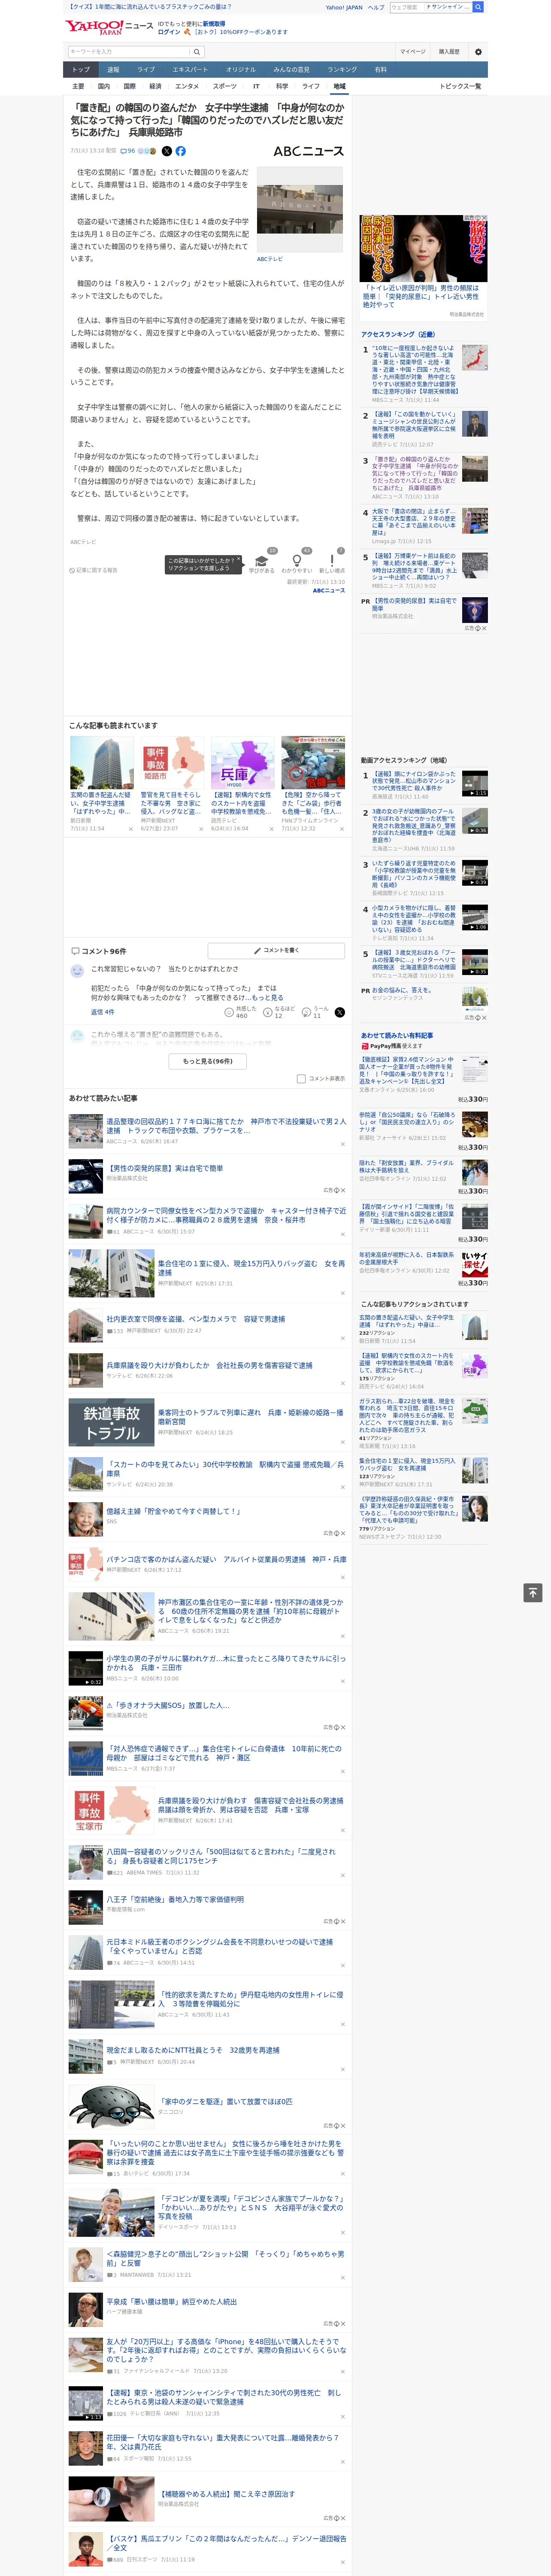Screen dimensions: 551x2576
Task: Click ABCニュース logo beside headline
Action: click(308, 151)
